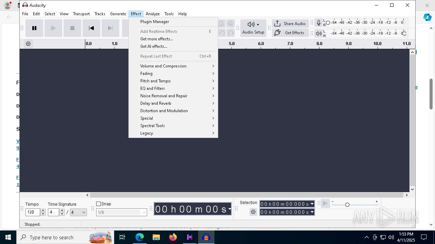Click the 8.0 mark on timeline ruler

(x=319, y=44)
